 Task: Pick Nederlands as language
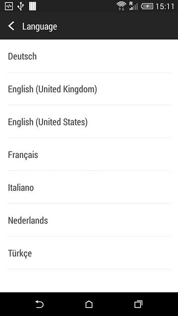[89, 220]
